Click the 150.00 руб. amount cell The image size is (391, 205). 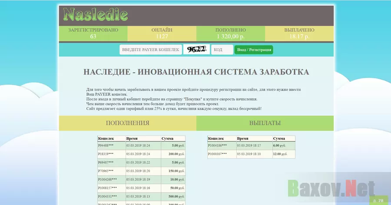[x=173, y=171]
